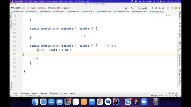Run with coverage using the shield icon
The width and height of the screenshot is (191, 107).
(x=159, y=8)
